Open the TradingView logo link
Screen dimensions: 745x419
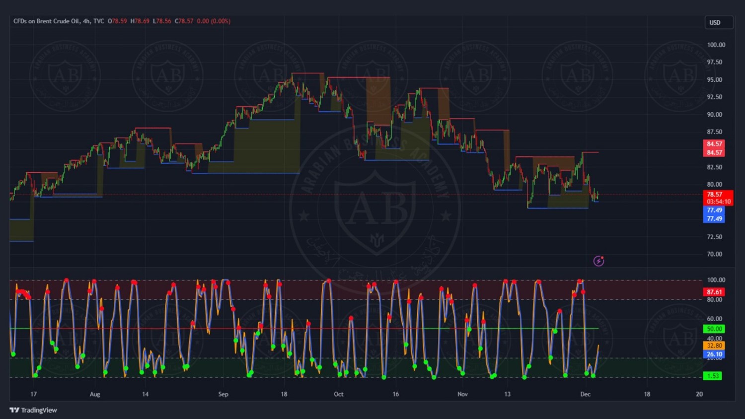[x=33, y=410]
